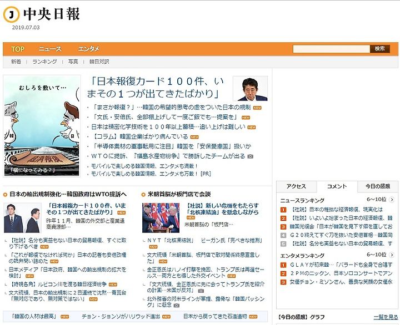400x325 pixels.
Task: Open 精密化学技術を100年以上蓄積 article
Action: coord(168,127)
